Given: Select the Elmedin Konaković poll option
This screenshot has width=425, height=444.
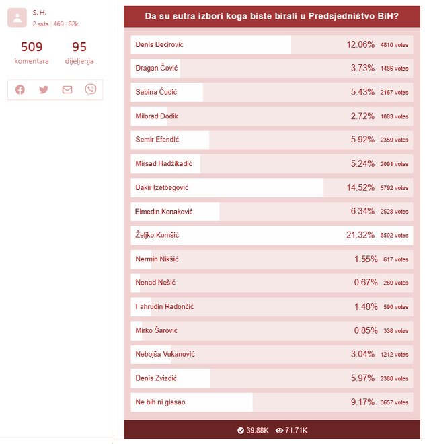Looking at the screenshot, I should (x=272, y=212).
